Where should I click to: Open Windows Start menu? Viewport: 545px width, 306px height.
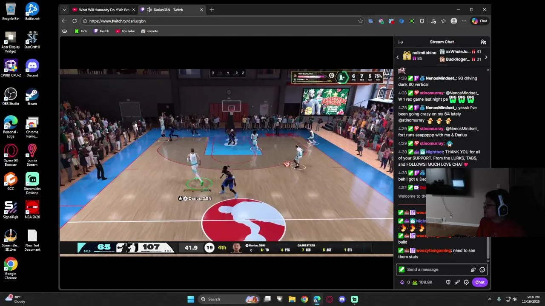coord(191,299)
